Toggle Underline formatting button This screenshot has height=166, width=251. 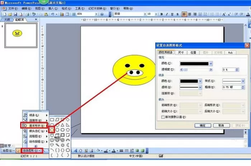(x=172, y=14)
